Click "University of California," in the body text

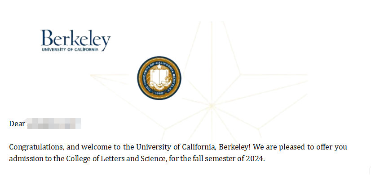pos(177,147)
